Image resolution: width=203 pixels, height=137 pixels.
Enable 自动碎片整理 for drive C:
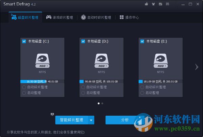click(x=24, y=87)
